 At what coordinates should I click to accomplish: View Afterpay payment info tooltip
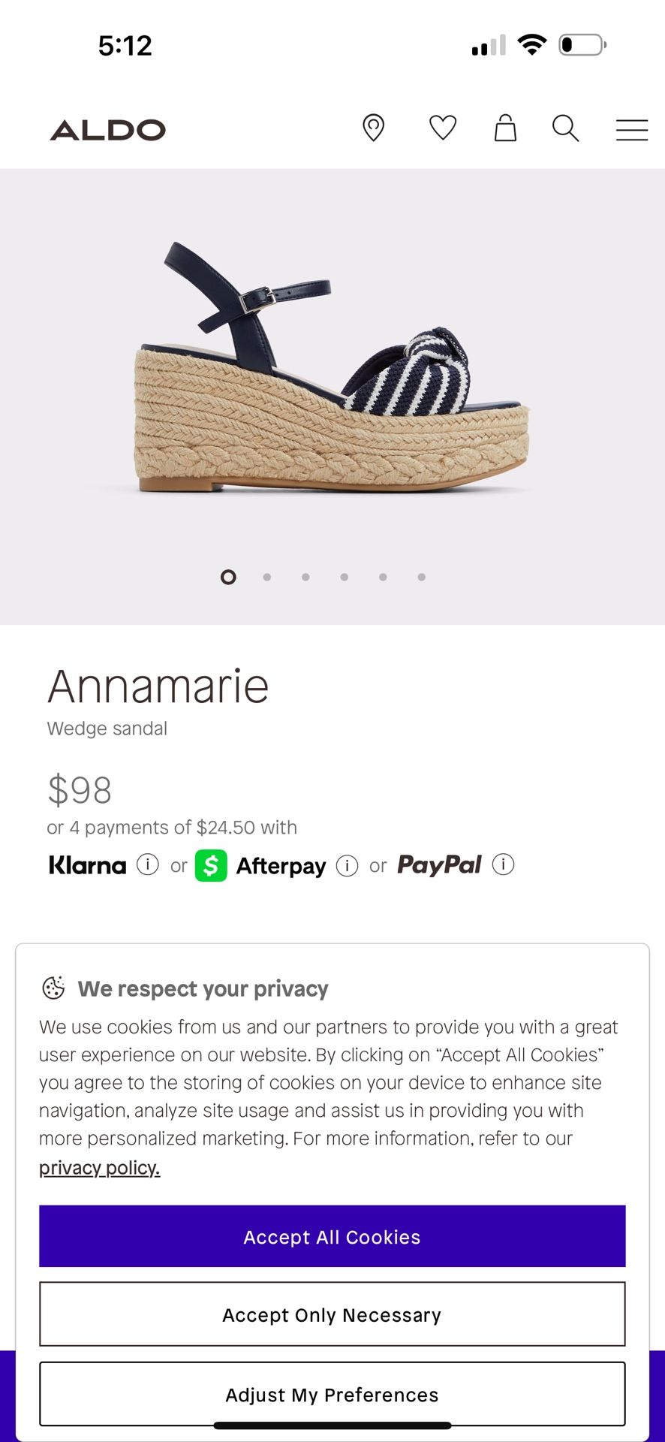(346, 865)
